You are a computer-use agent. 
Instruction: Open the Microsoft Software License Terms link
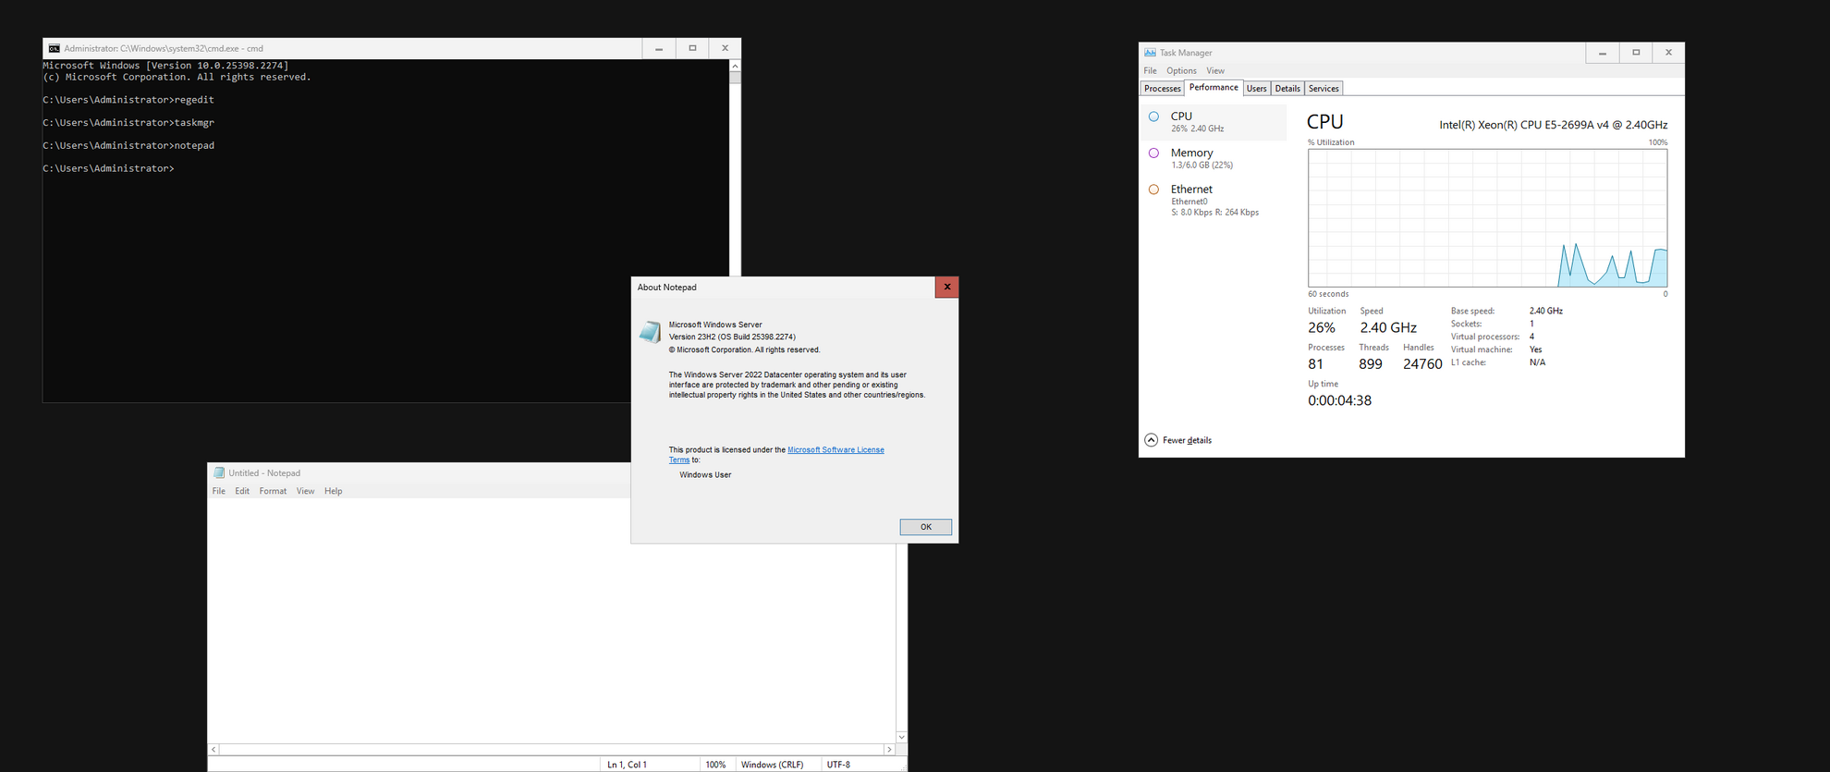pos(835,450)
